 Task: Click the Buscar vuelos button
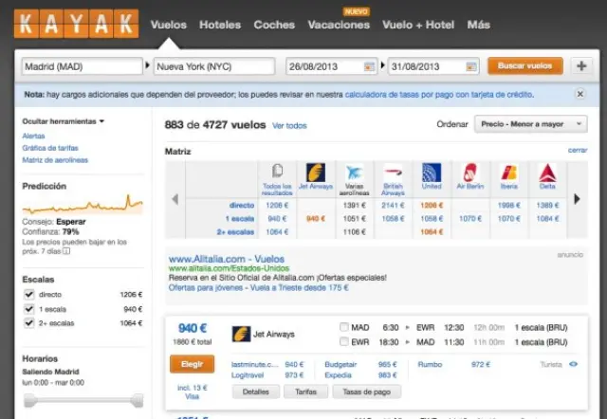524,65
